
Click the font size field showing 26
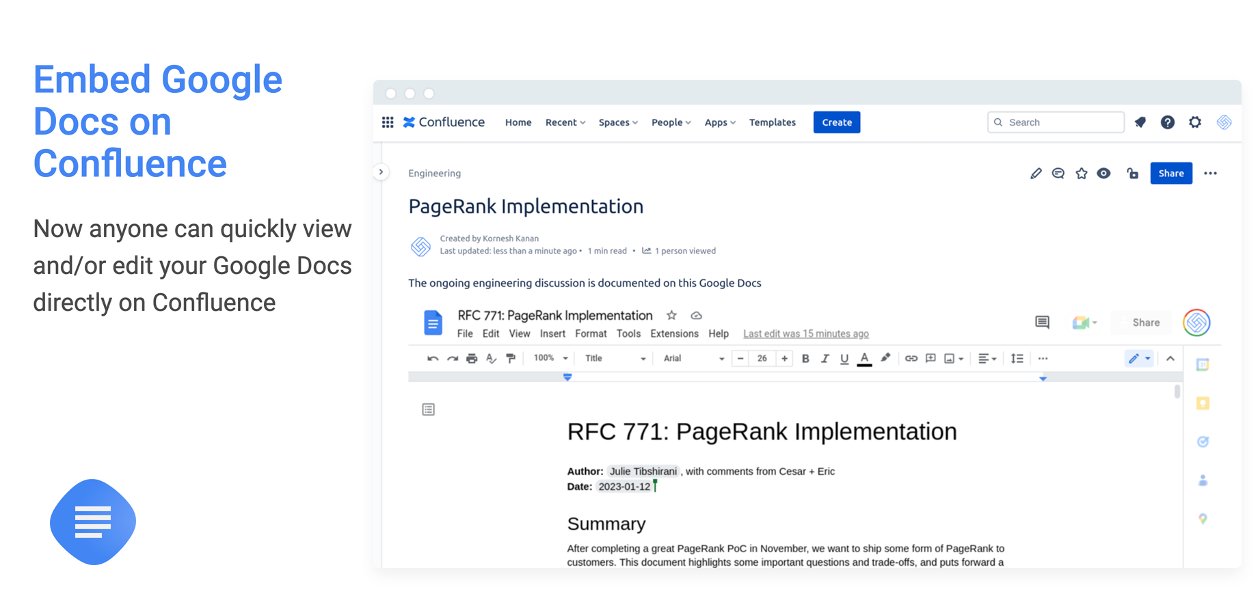(x=762, y=358)
